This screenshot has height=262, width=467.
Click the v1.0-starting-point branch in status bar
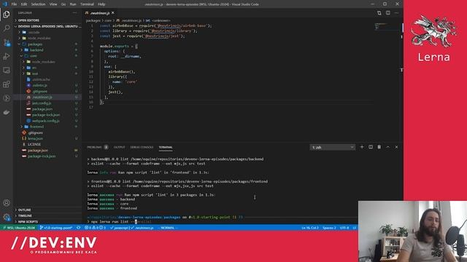pos(56,228)
